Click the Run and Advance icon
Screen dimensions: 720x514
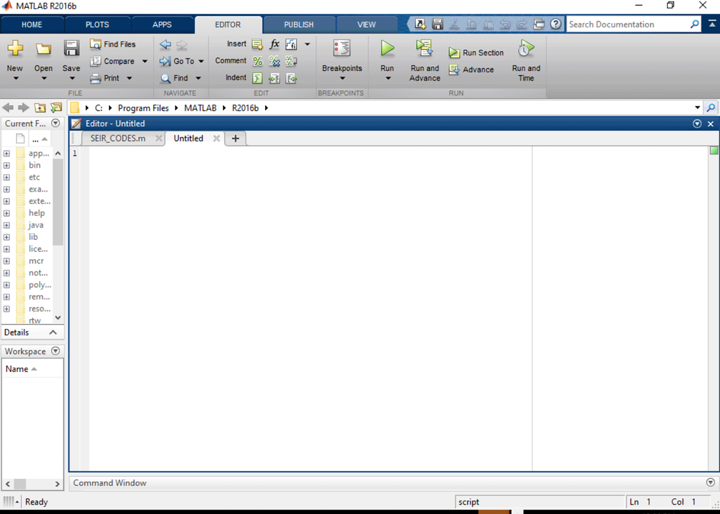[x=424, y=49]
